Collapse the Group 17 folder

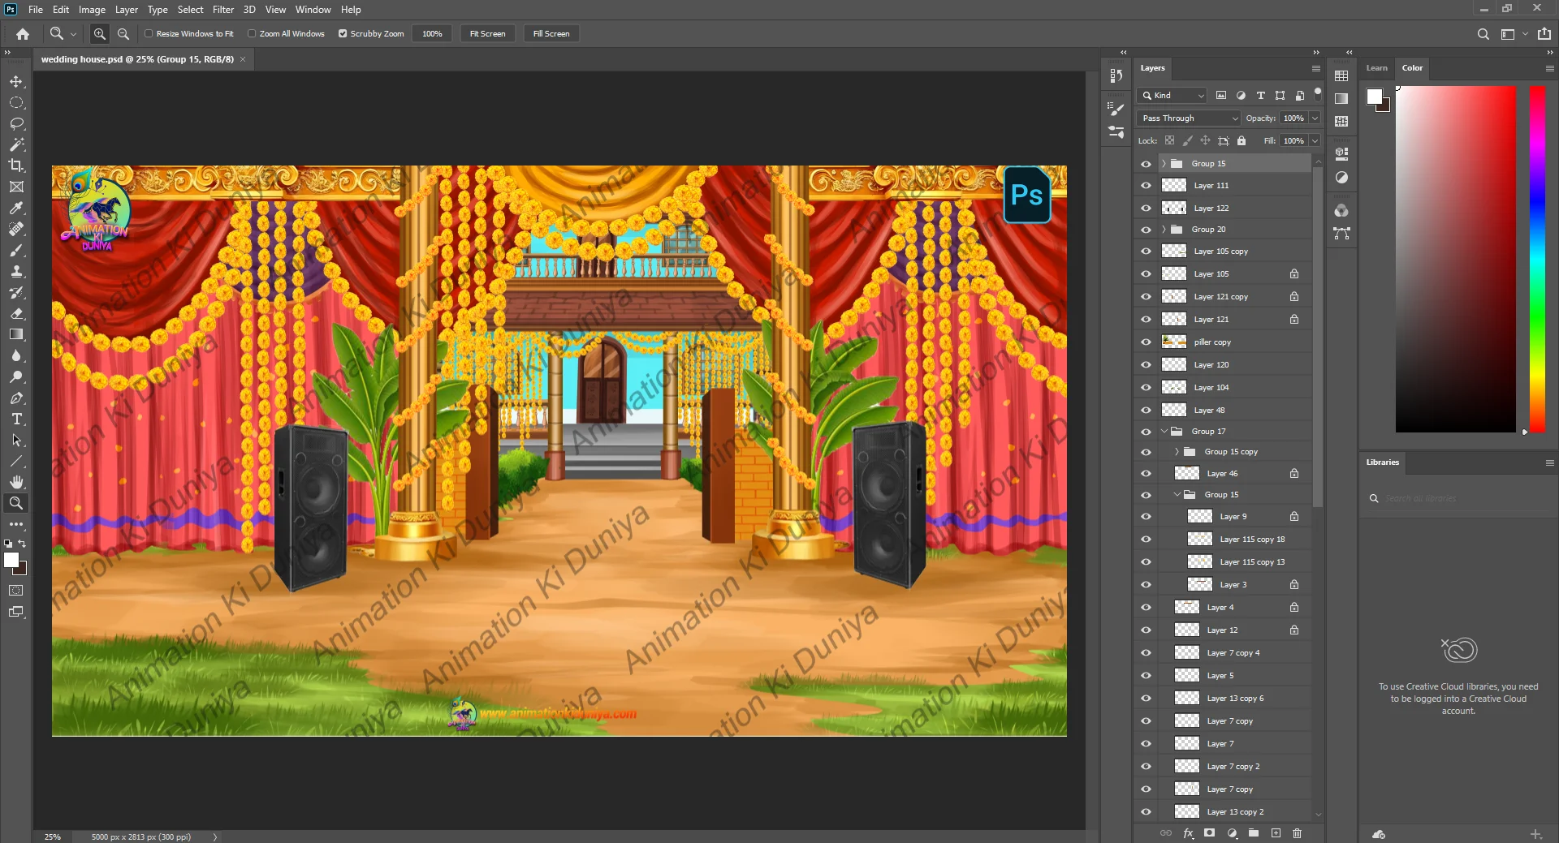1164,432
